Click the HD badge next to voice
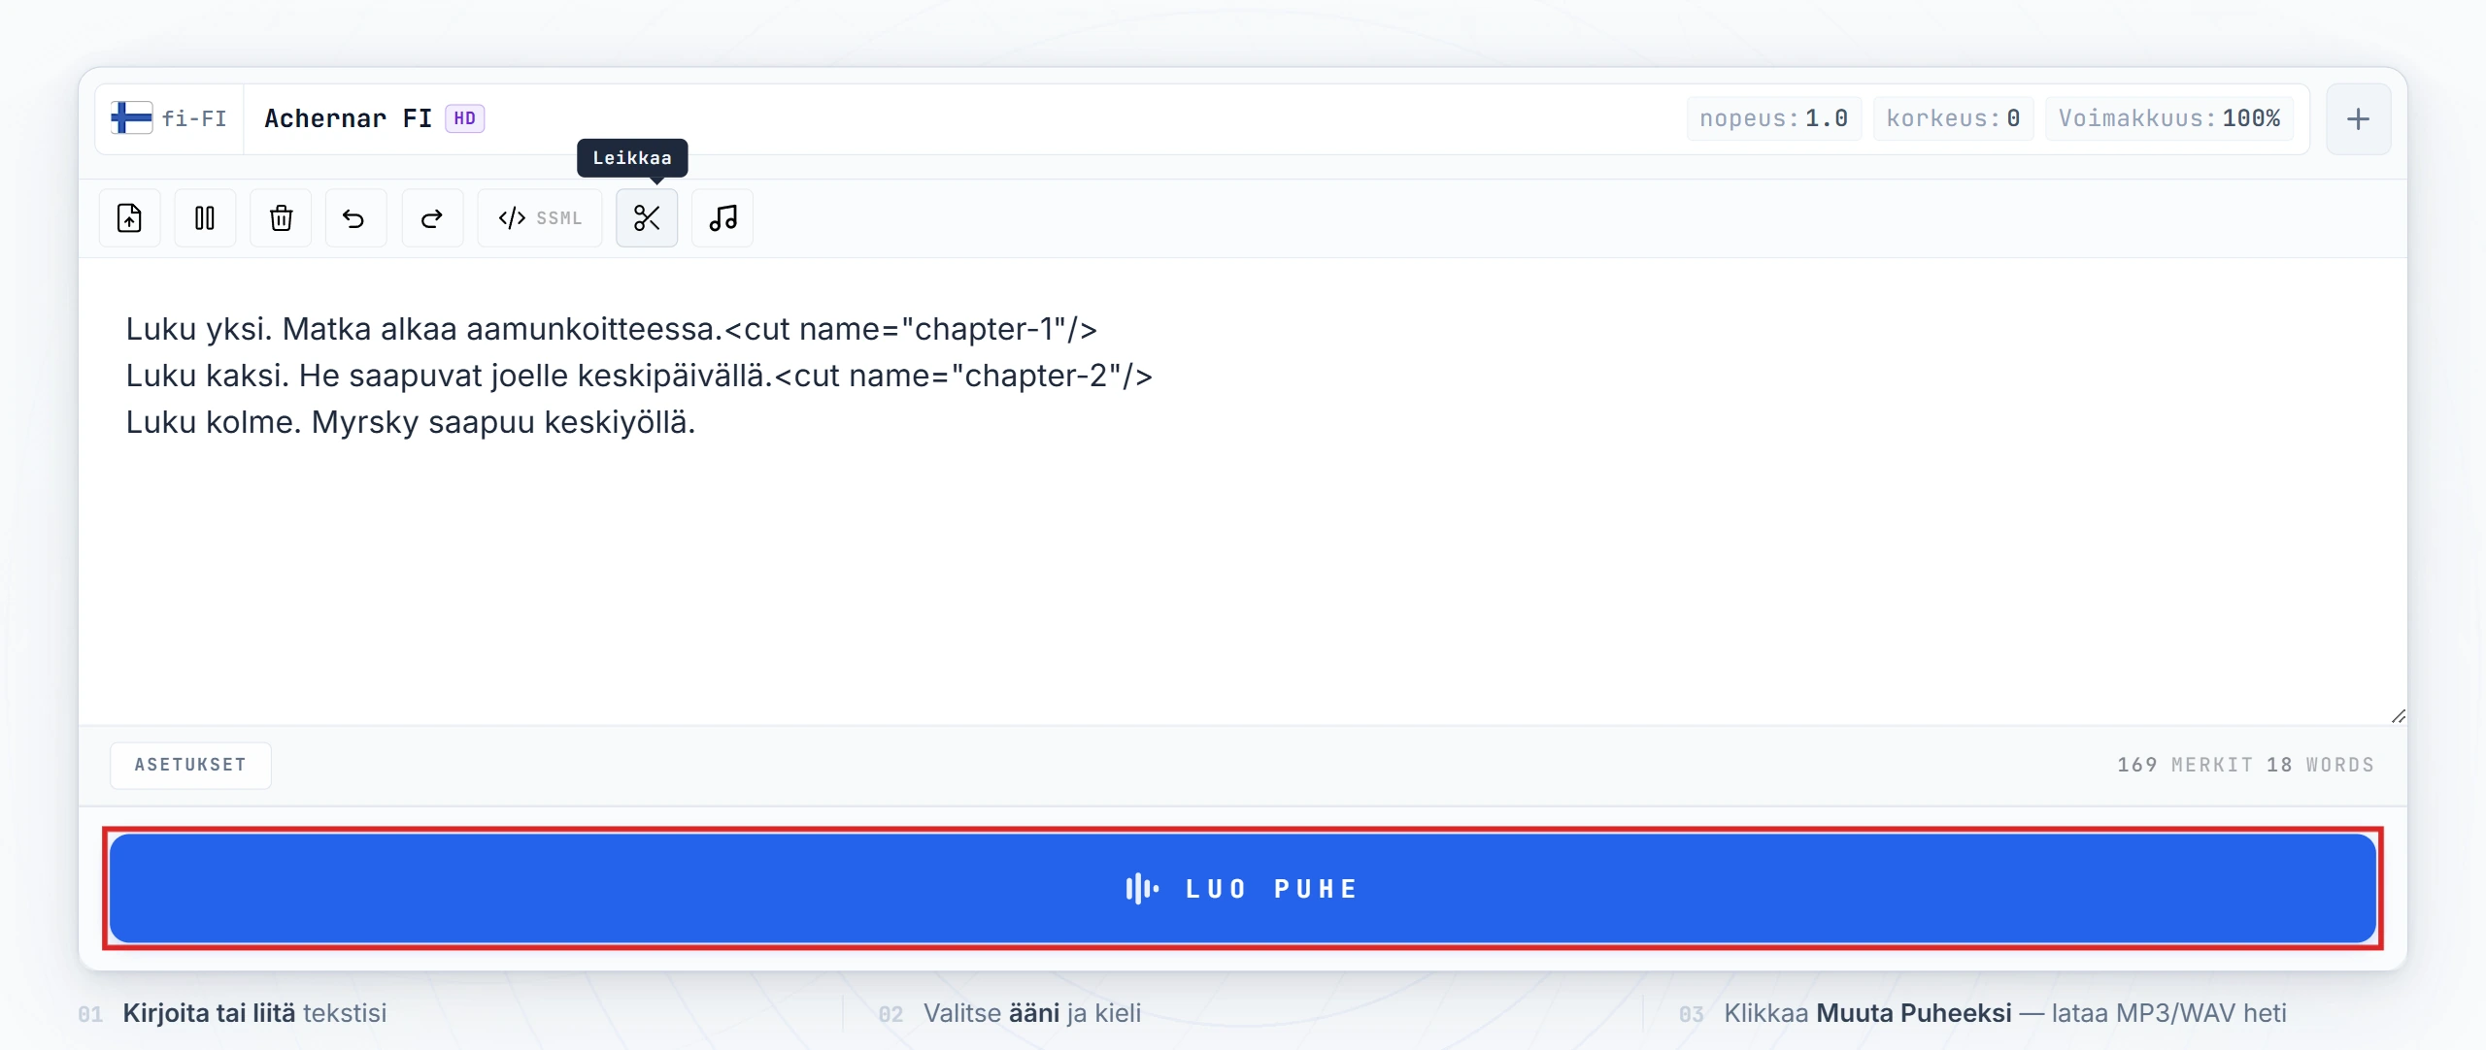 tap(464, 118)
